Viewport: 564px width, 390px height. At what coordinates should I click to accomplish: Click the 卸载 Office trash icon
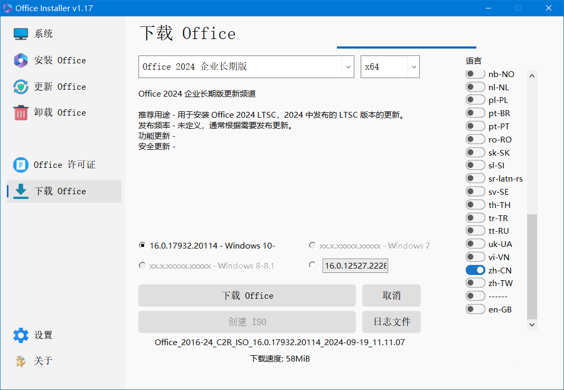(21, 112)
